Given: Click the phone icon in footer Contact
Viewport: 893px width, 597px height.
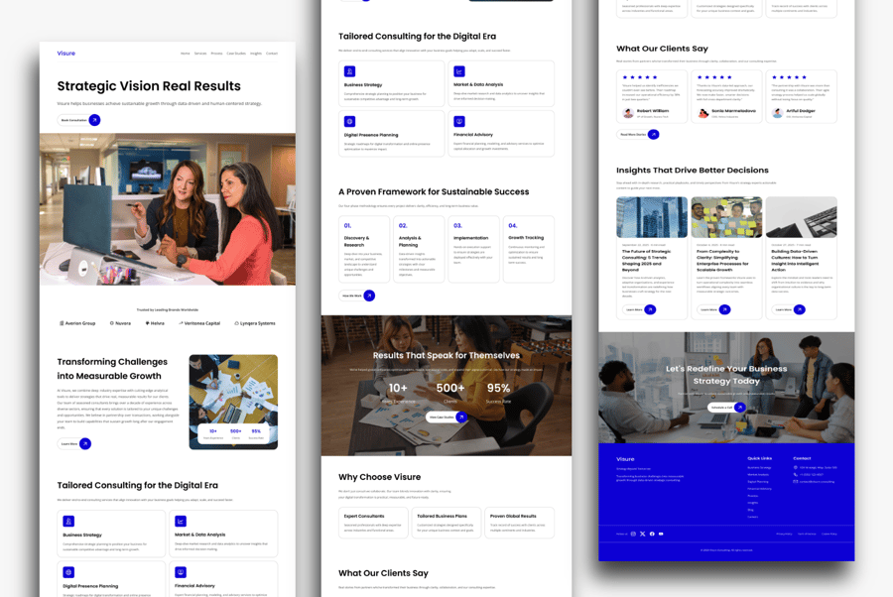Looking at the screenshot, I should click(796, 474).
